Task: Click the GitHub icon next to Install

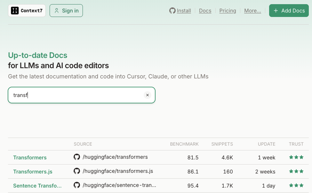Action: 172,11
